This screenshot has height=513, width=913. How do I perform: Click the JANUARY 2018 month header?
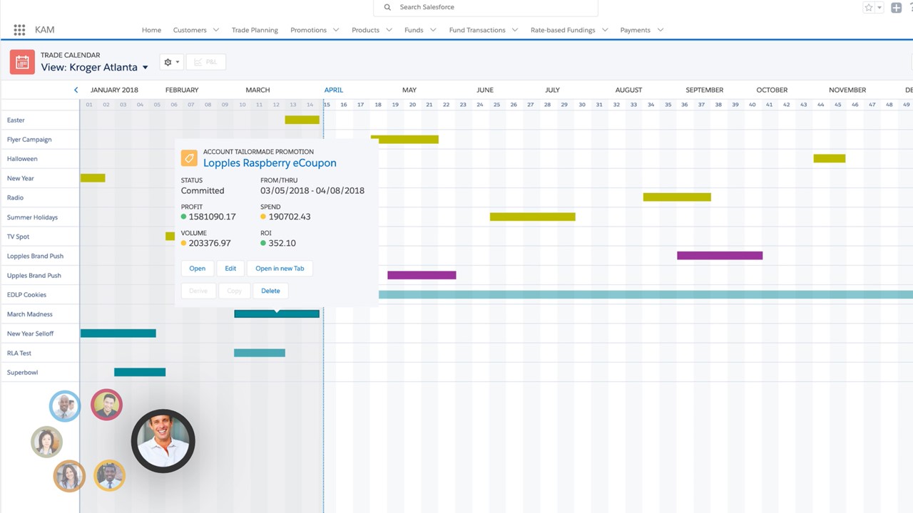coord(114,90)
